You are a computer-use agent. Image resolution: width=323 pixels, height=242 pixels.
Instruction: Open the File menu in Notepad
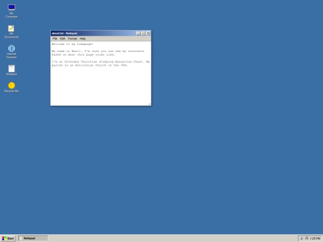[x=55, y=39]
